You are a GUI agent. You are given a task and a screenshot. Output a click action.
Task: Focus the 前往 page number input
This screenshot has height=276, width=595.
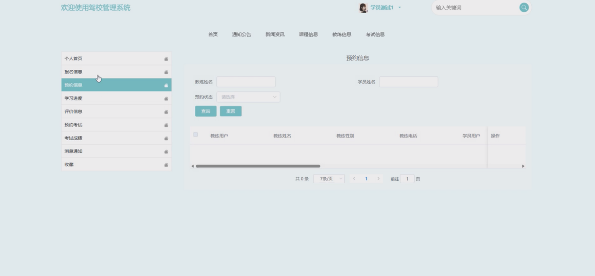coord(407,179)
